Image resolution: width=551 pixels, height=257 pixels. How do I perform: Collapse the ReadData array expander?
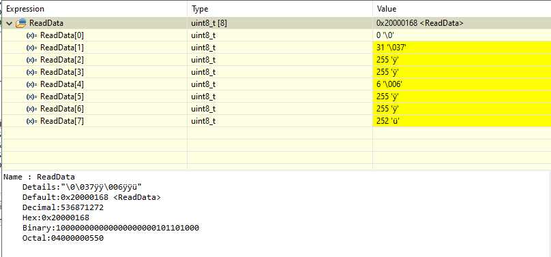(x=9, y=24)
